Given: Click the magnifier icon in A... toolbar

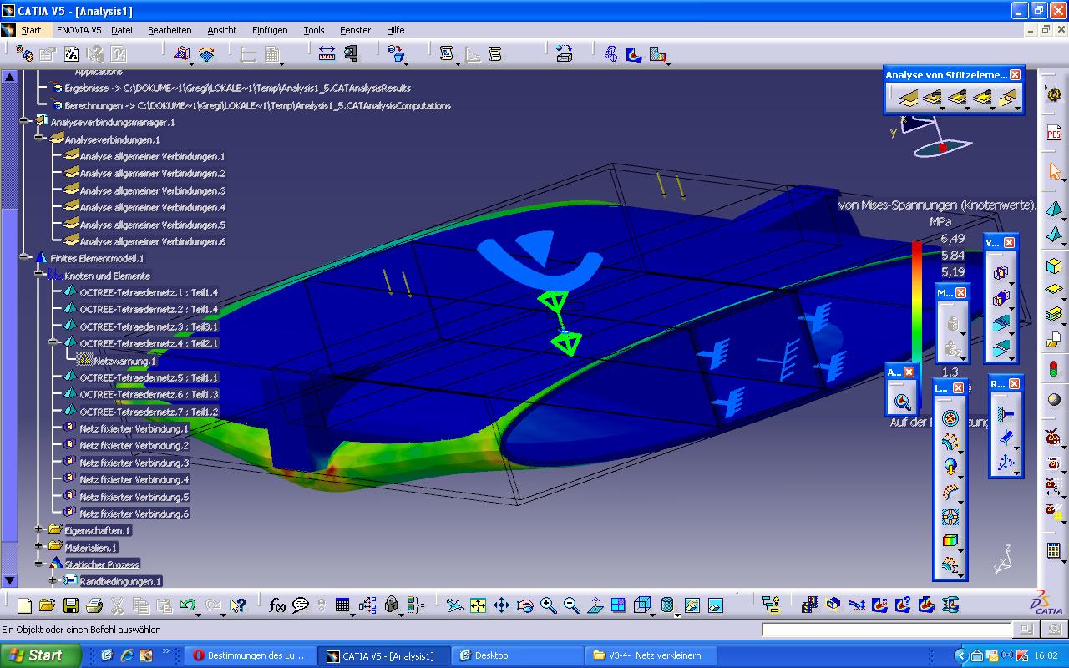Looking at the screenshot, I should [x=902, y=402].
